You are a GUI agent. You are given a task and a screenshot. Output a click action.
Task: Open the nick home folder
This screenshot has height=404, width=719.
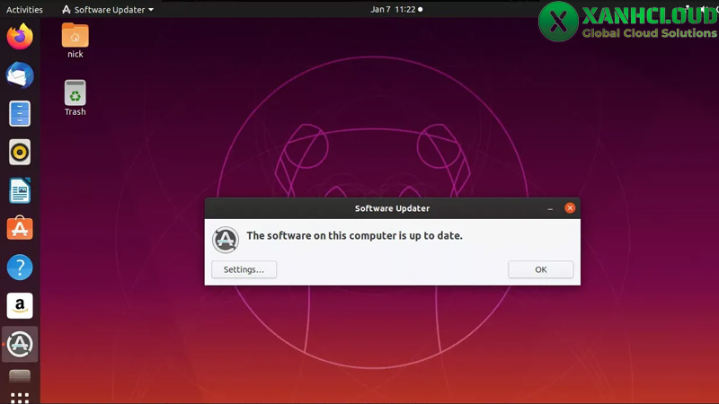[75, 40]
